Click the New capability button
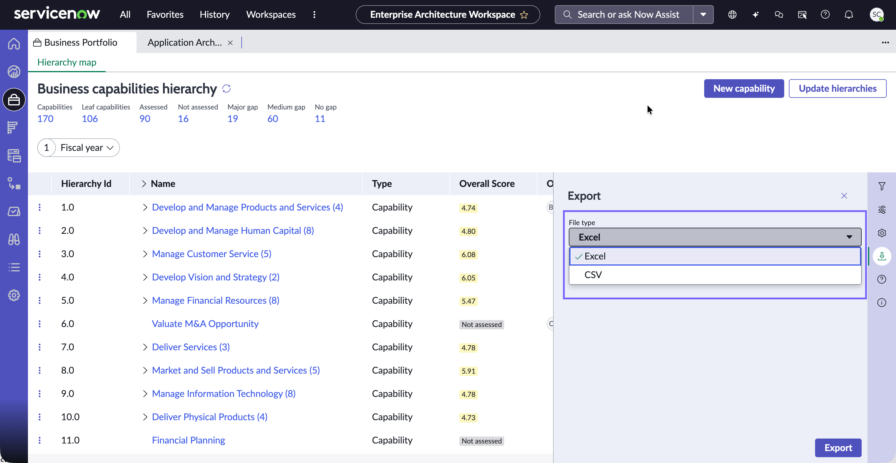Viewport: 896px width, 463px height. coord(744,89)
